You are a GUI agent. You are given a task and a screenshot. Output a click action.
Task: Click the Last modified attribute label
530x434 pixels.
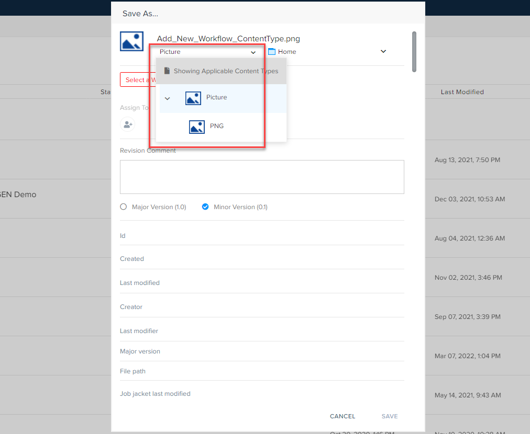[140, 283]
